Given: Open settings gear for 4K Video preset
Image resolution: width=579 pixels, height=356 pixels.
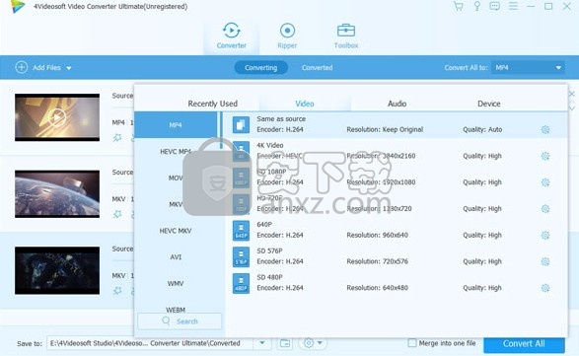Looking at the screenshot, I should [x=545, y=156].
